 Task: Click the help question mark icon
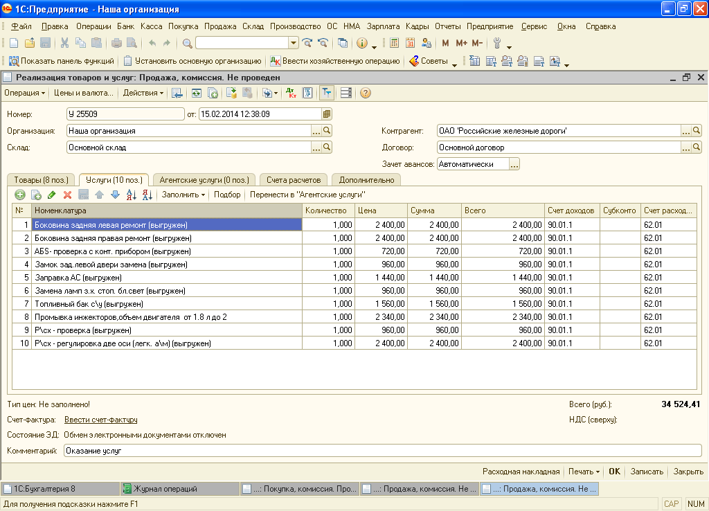[x=366, y=93]
